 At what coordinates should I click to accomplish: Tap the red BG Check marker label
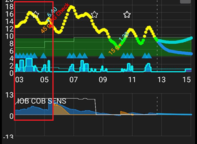coord(60,13)
